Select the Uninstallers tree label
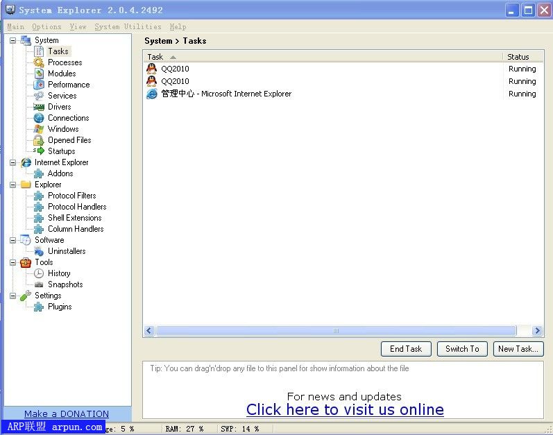 [x=67, y=251]
